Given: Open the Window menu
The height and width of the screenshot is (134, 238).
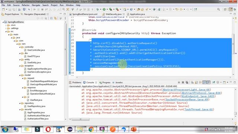Looking at the screenshot, I should point(70,5).
